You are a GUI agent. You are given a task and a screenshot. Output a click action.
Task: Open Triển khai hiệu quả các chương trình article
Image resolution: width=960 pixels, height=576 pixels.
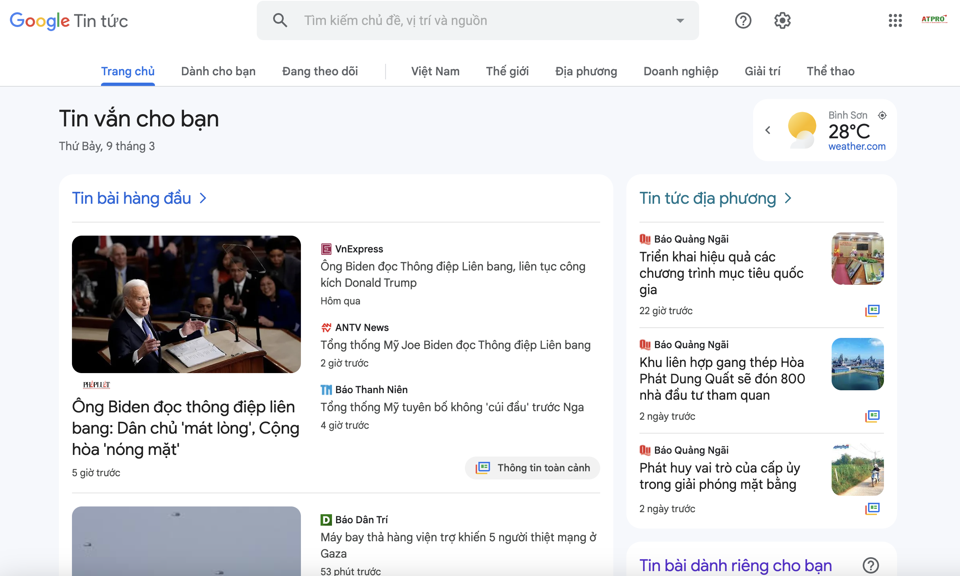point(722,273)
